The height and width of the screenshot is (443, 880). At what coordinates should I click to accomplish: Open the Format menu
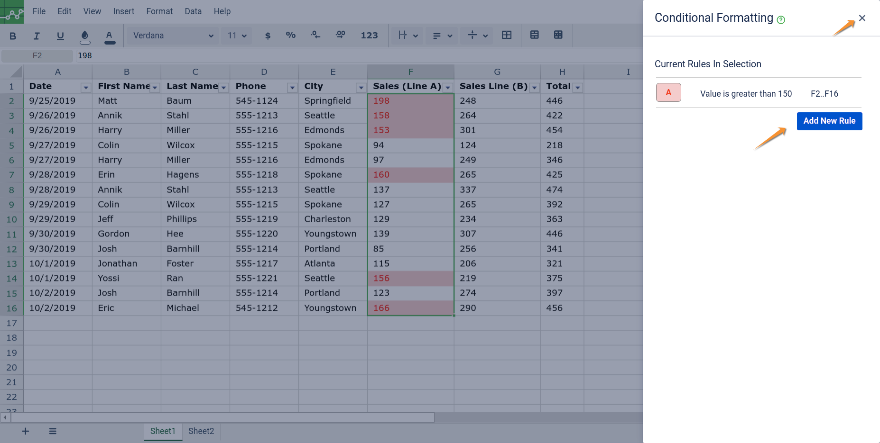click(x=159, y=11)
